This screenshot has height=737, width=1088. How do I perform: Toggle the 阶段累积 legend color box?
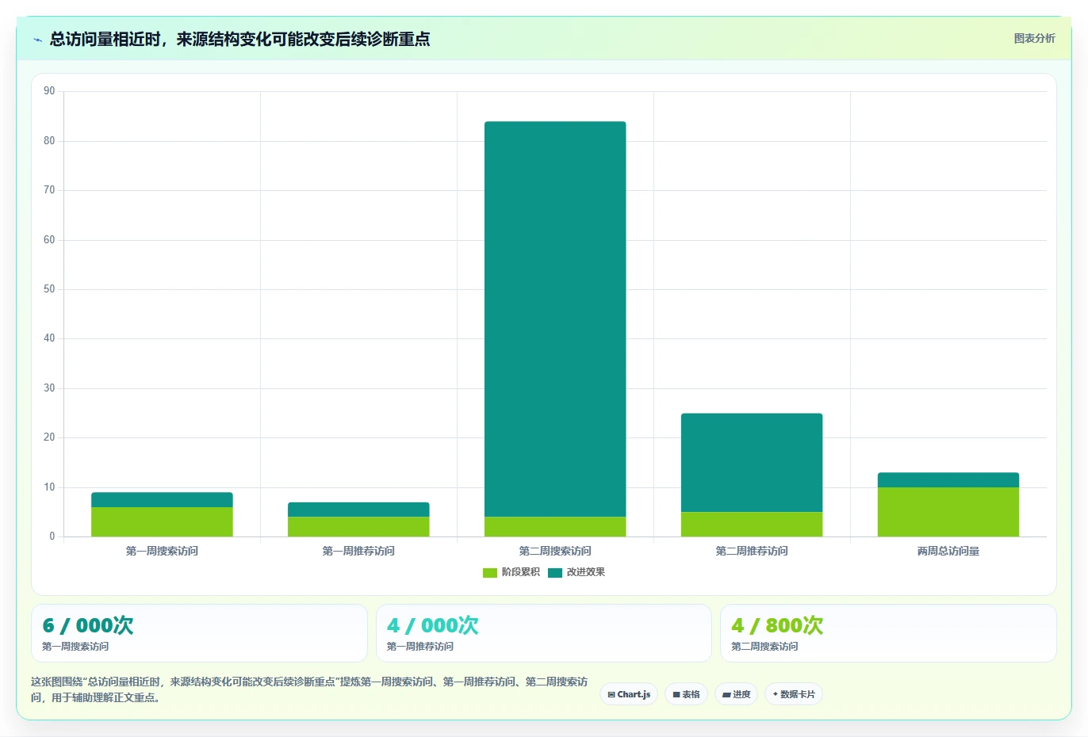[x=490, y=572]
